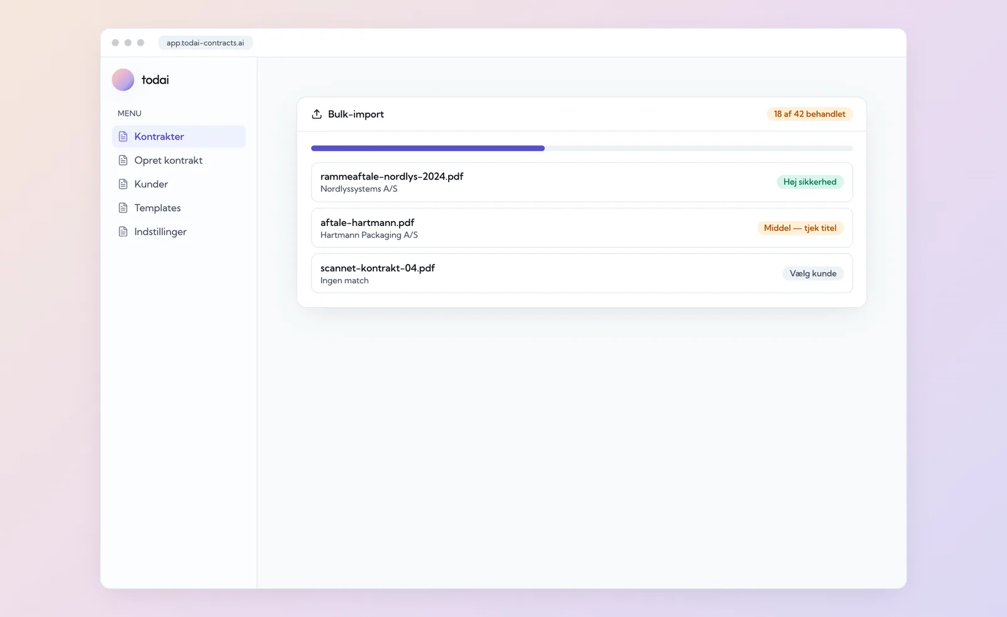Click the bulk-import progress bar
The image size is (1007, 617).
pyautogui.click(x=582, y=149)
